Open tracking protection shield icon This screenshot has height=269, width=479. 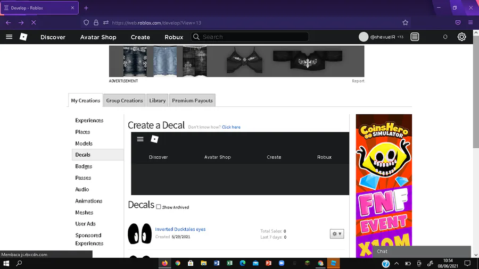pyautogui.click(x=86, y=22)
